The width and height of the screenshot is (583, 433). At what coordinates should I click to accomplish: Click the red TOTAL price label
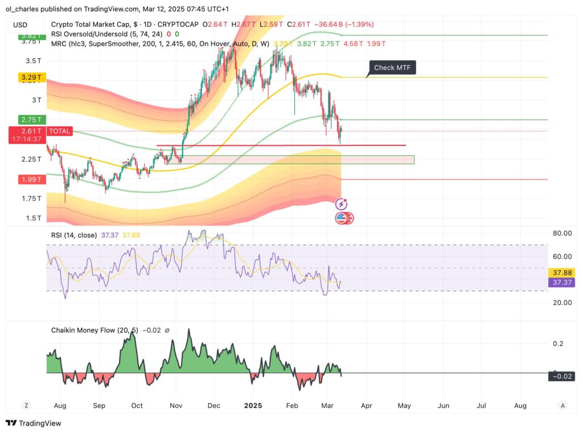click(60, 131)
